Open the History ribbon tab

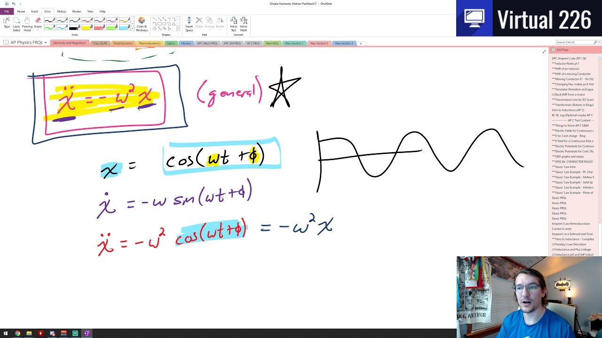(62, 11)
